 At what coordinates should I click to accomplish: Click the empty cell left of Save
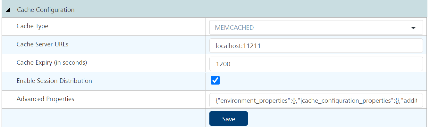104,118
